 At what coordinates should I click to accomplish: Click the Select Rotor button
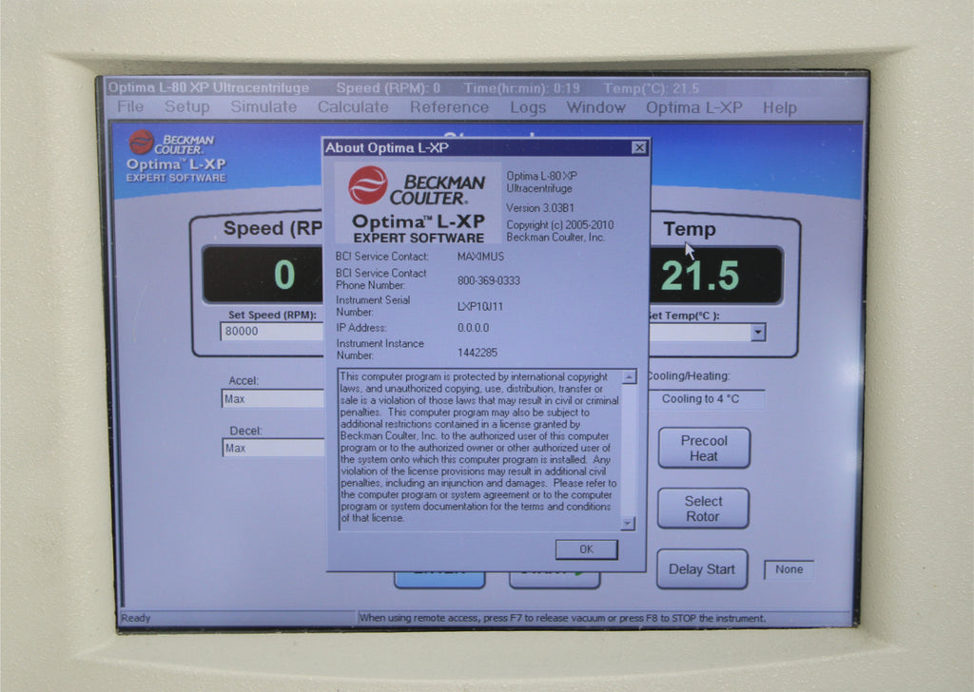click(703, 509)
